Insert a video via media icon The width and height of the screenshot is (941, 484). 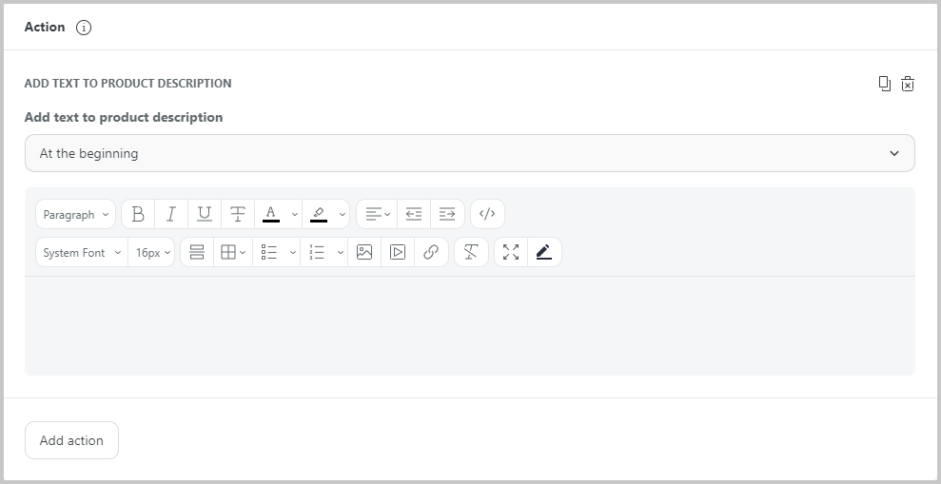coord(398,252)
